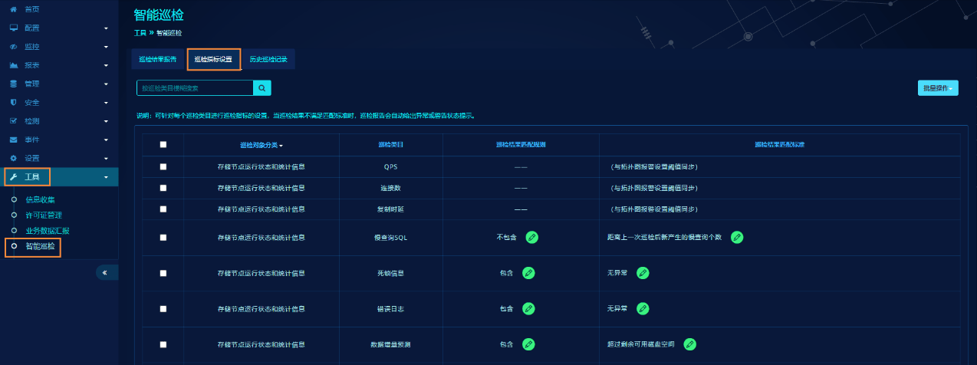The height and width of the screenshot is (365, 977).
Task: Click the chart icon for 报表
Action: tap(13, 65)
